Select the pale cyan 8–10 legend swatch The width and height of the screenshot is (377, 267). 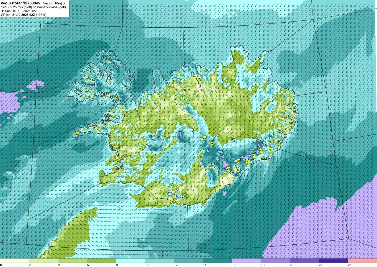point(130,261)
